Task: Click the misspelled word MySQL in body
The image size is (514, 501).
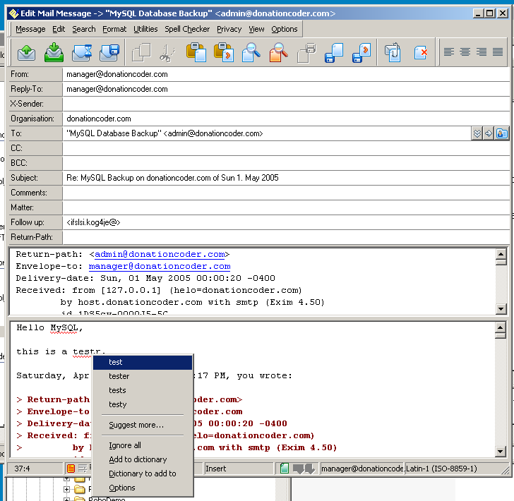Action: 64,328
